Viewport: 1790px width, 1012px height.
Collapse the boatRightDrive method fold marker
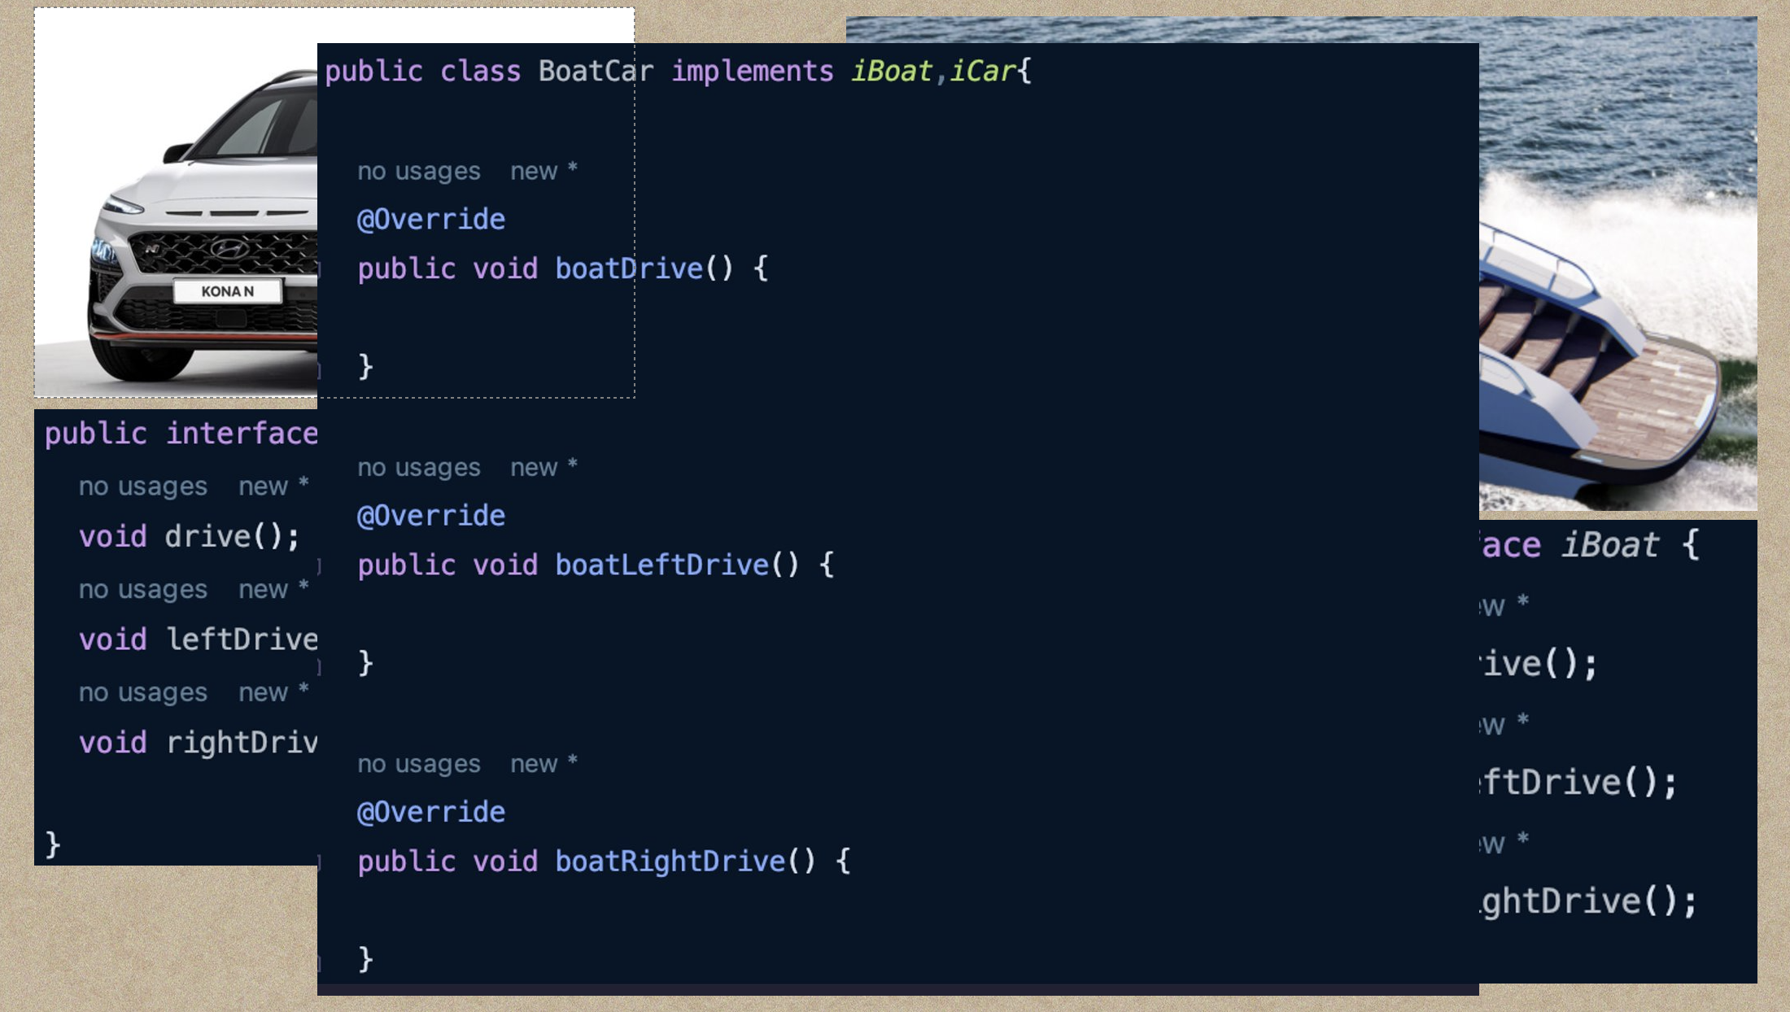(319, 862)
